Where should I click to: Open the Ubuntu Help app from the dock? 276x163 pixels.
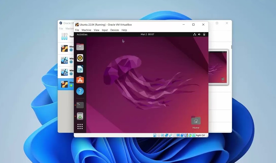pyautogui.click(x=80, y=91)
